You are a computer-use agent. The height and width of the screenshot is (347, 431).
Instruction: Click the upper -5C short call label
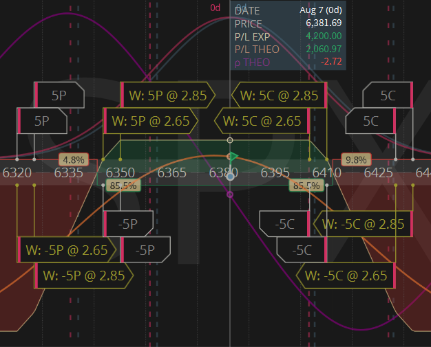[285, 224]
